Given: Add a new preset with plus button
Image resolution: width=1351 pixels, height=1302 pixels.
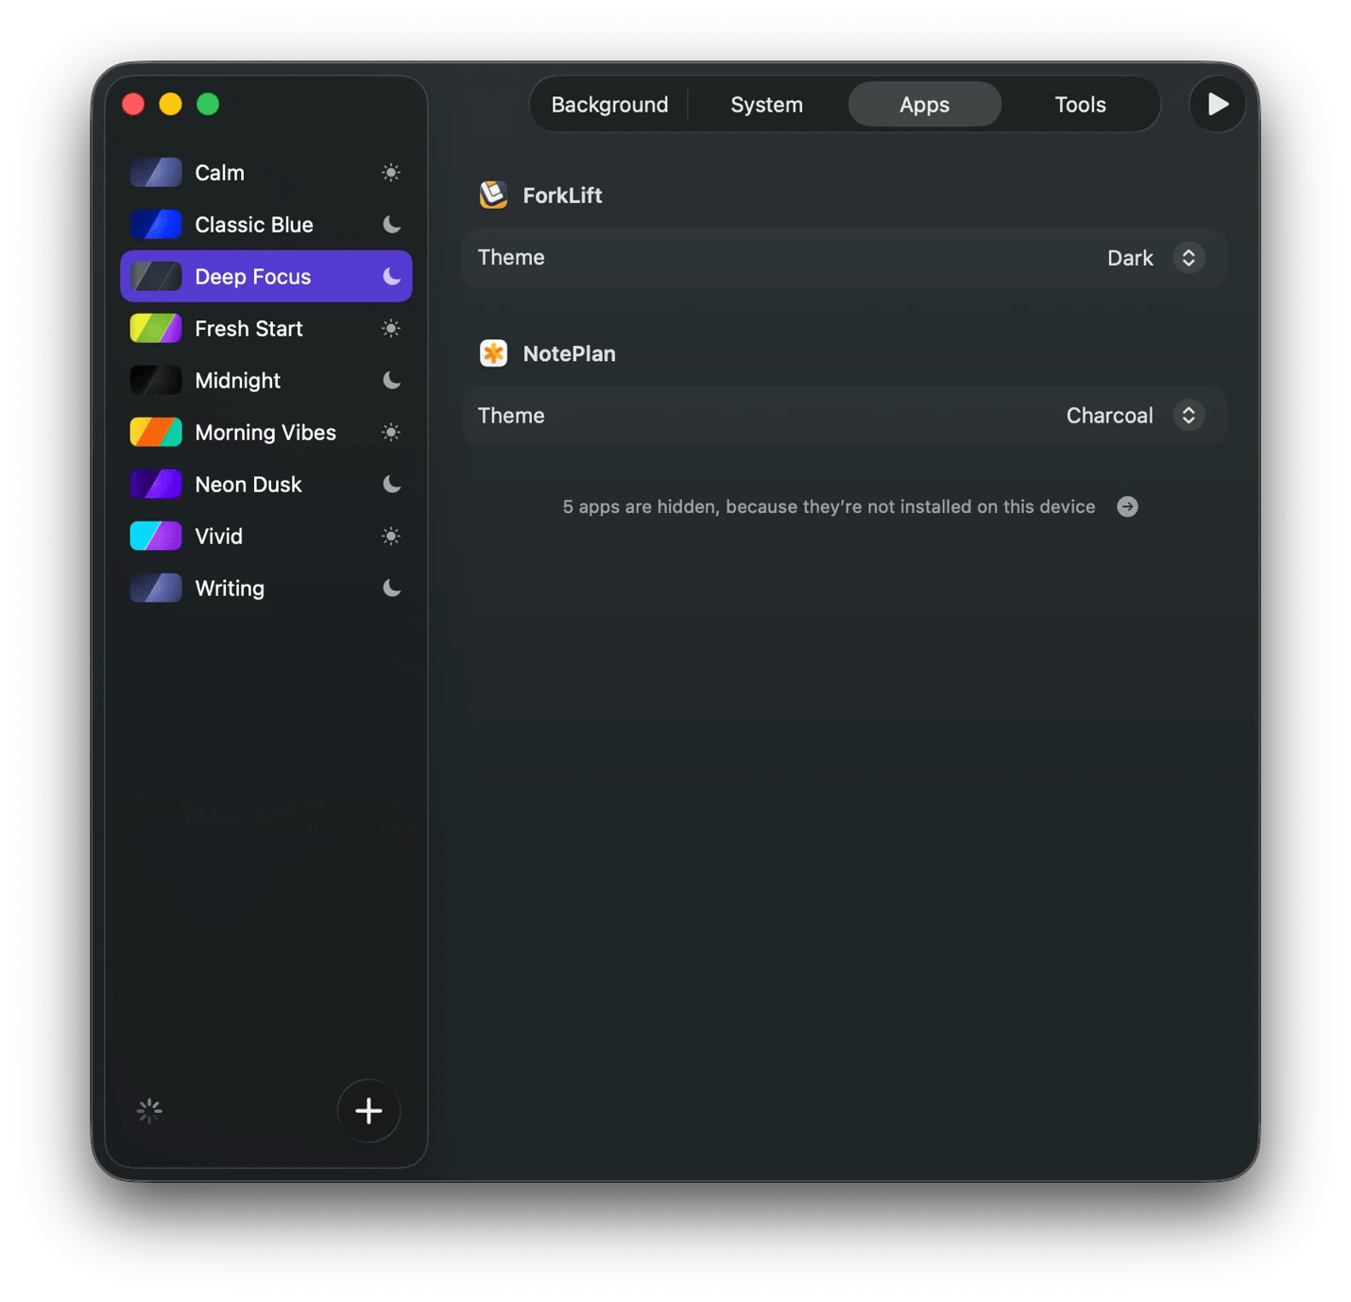Looking at the screenshot, I should [x=368, y=1110].
